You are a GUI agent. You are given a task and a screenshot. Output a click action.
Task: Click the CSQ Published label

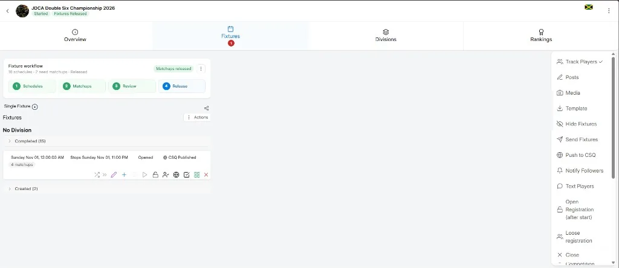click(x=180, y=158)
